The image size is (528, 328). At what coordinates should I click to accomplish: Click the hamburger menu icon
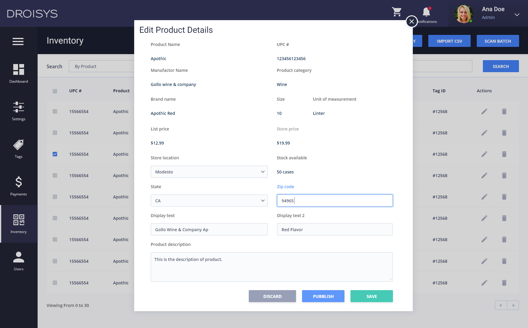[18, 41]
